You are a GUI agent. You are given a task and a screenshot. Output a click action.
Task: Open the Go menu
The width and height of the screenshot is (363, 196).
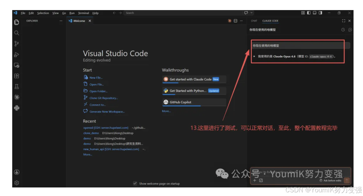[64, 13]
